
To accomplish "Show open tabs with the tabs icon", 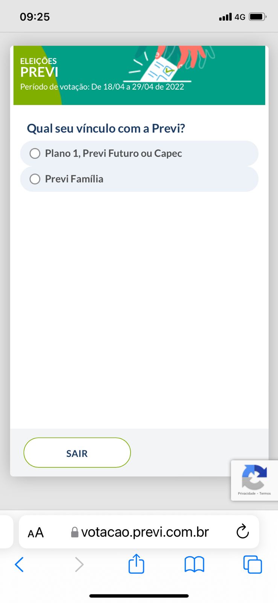I will (x=252, y=565).
